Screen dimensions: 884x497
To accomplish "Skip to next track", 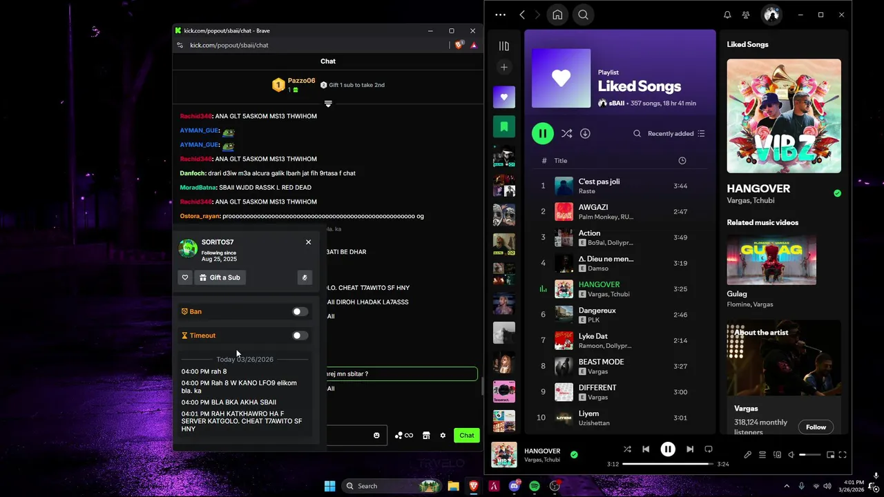I will [x=690, y=449].
